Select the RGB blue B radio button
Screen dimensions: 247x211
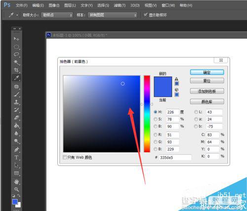[155, 149]
